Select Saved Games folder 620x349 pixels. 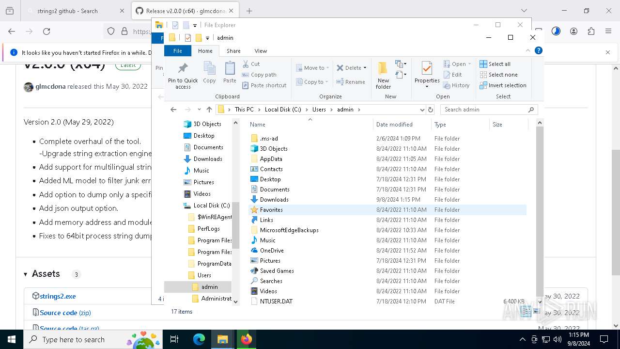pos(277,271)
